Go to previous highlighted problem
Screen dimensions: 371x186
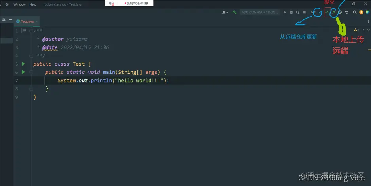point(363,30)
